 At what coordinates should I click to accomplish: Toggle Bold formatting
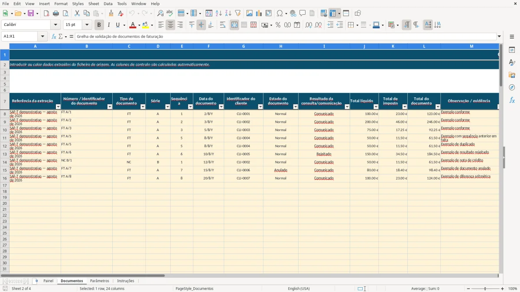pyautogui.click(x=99, y=25)
